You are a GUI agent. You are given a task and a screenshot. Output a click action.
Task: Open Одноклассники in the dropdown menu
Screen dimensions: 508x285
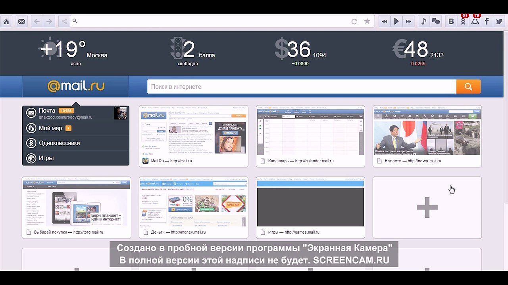pos(76,143)
